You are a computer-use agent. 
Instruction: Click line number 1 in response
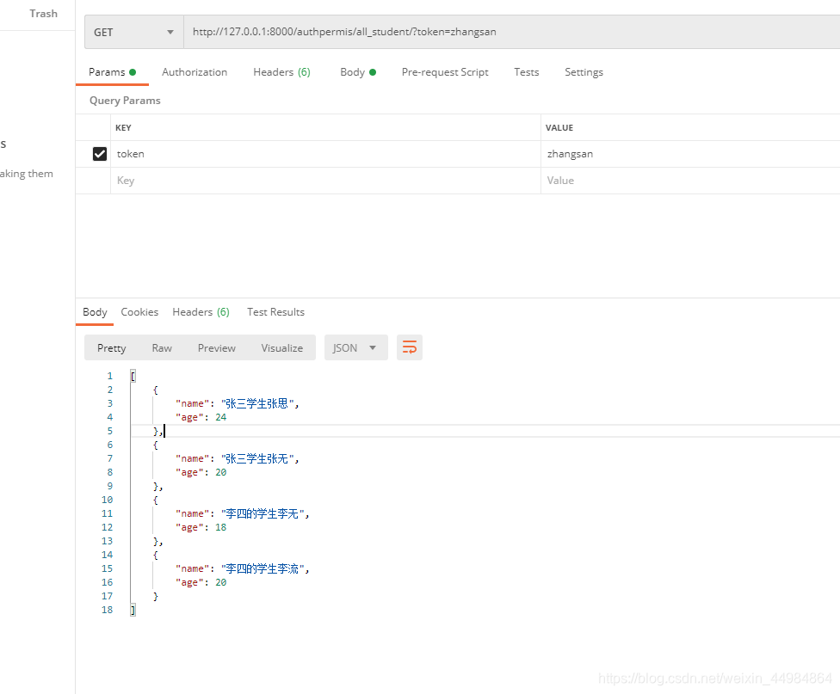click(110, 376)
